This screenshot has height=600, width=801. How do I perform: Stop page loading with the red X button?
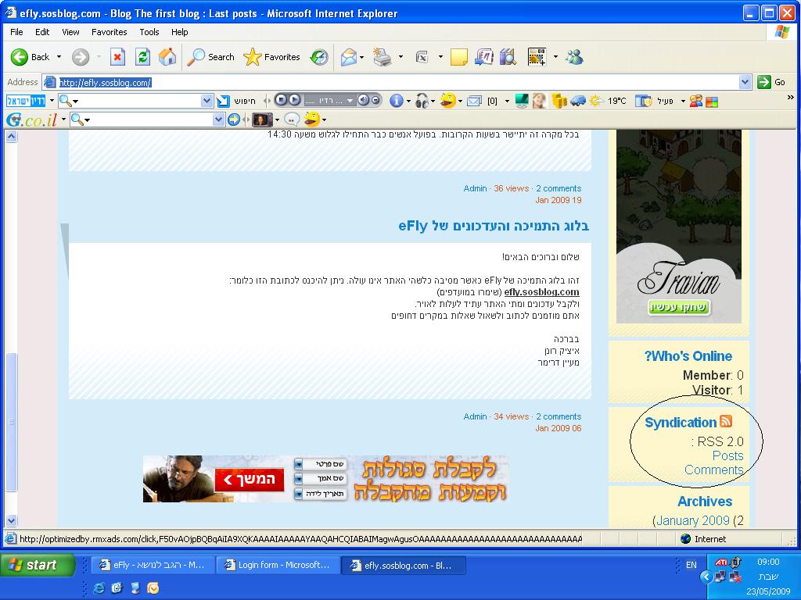pyautogui.click(x=117, y=56)
